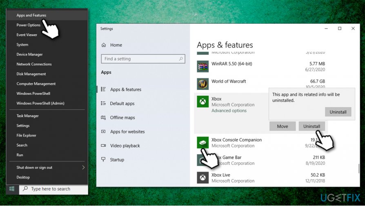The height and width of the screenshot is (206, 365).
Task: Click the 211 KB size value
Action: tap(319, 157)
